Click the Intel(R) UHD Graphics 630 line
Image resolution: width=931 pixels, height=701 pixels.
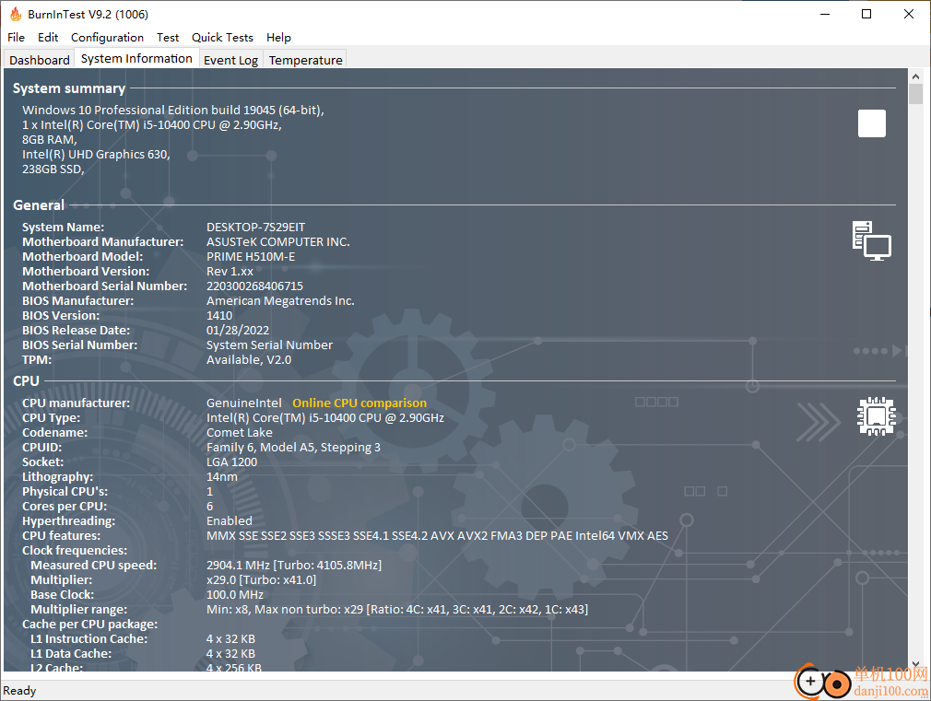(x=96, y=155)
